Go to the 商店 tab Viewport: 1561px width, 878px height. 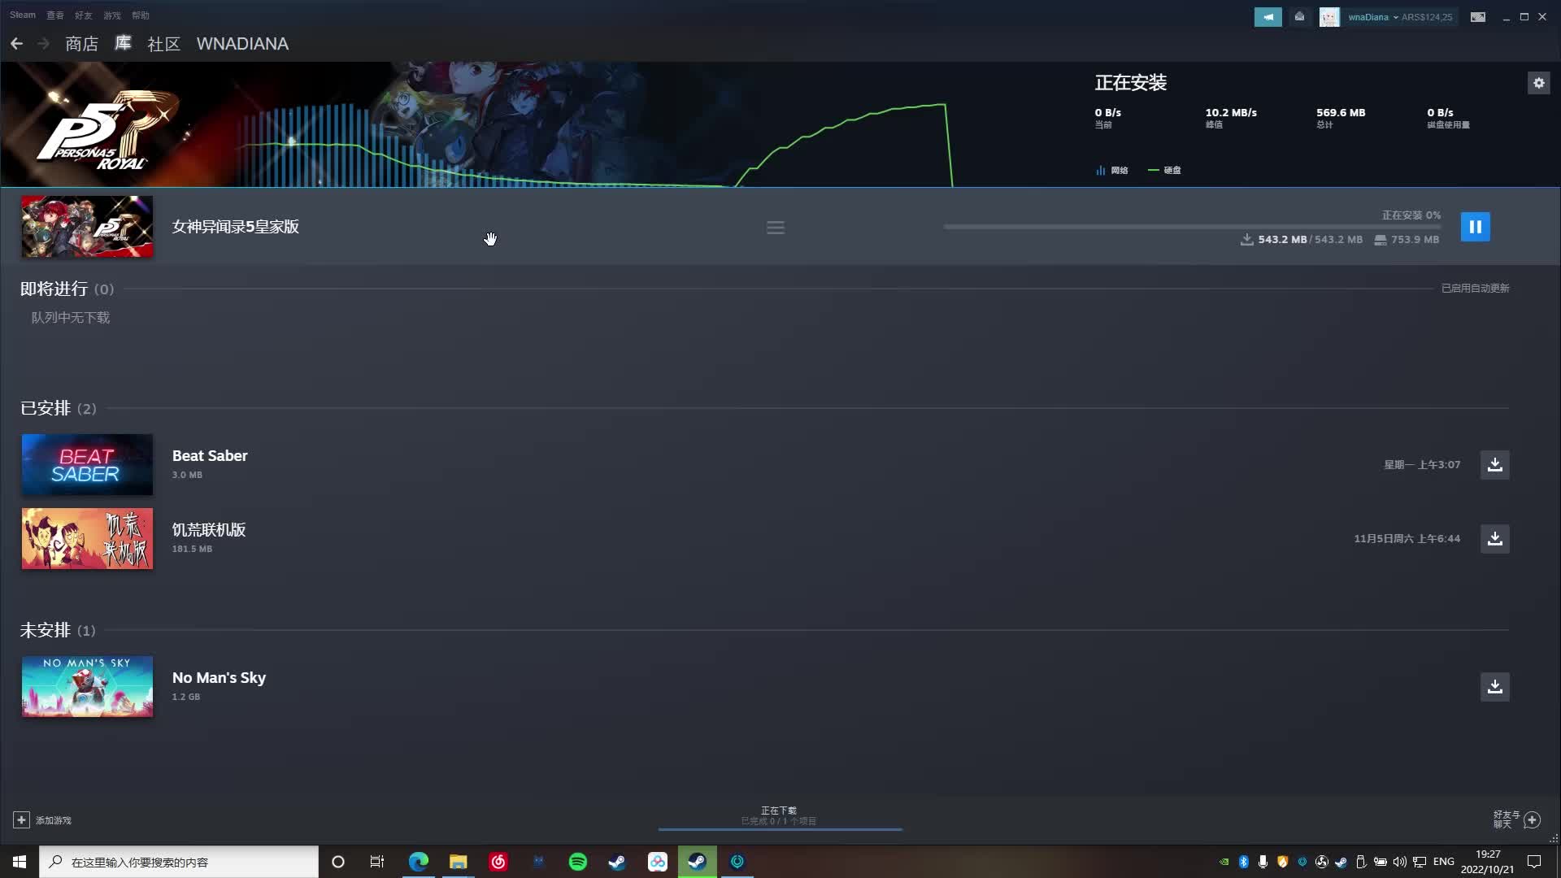(81, 44)
